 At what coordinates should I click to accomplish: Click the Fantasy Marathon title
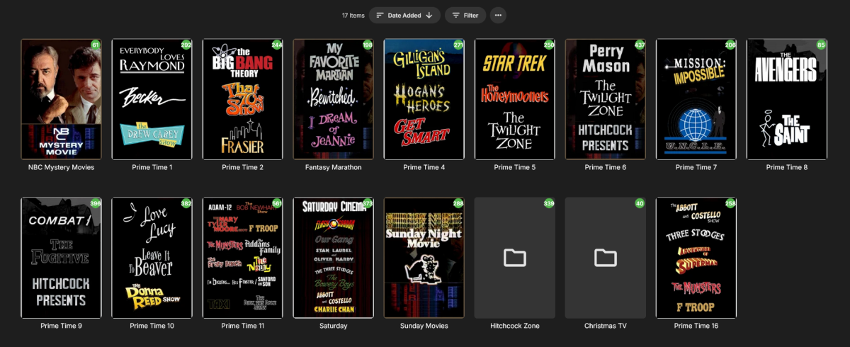click(333, 168)
